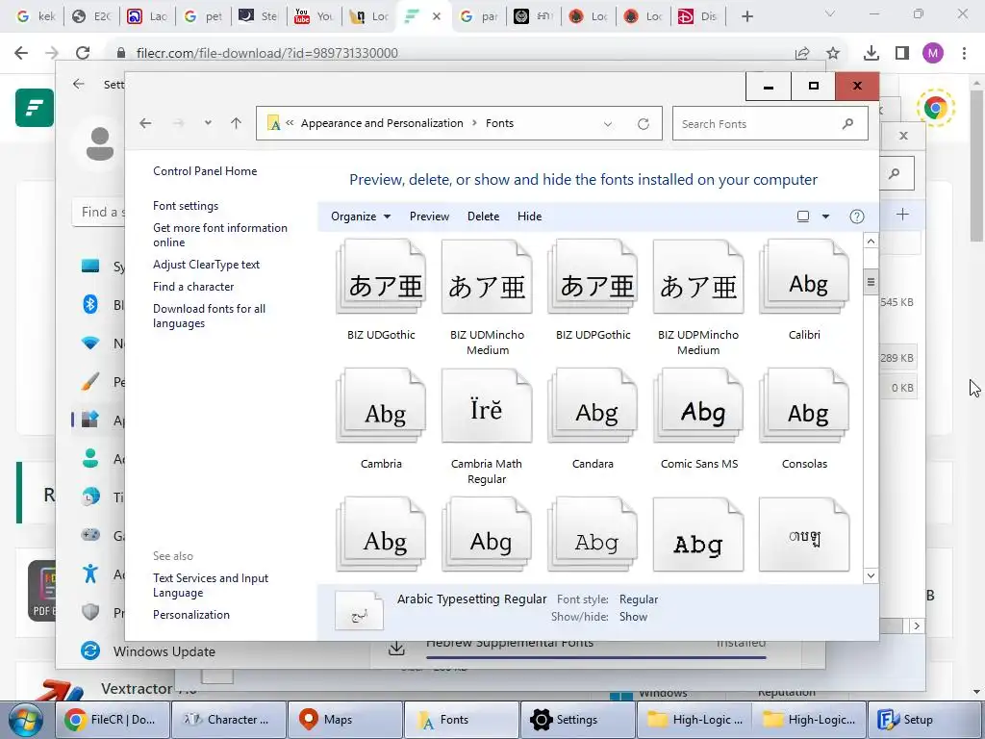Open the Calibri font family icon
Viewport: 985px width, 739px height.
804,277
